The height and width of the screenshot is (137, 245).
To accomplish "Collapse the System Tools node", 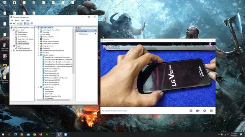I will (12, 30).
